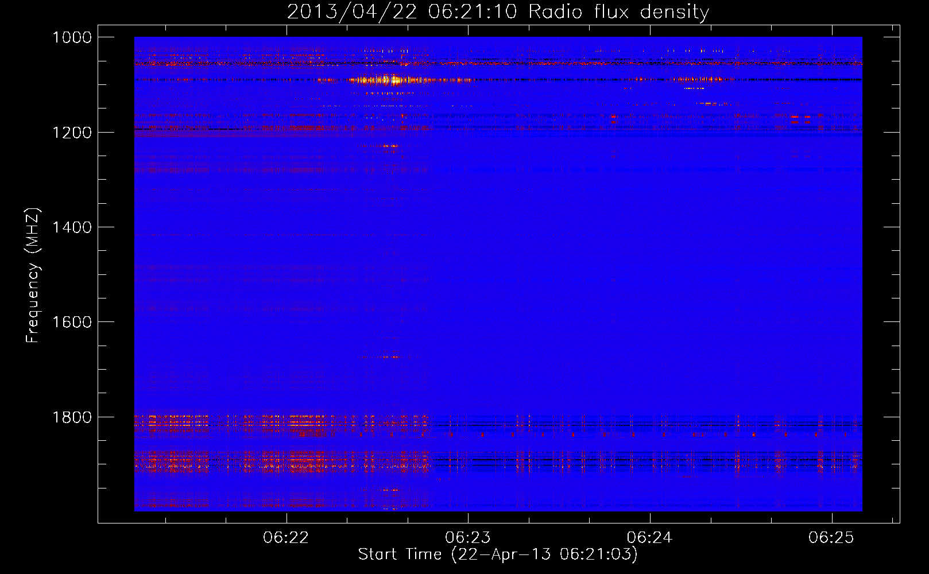Viewport: 929px width, 574px height.
Task: Click the 06:23 time axis label
Action: 468,537
